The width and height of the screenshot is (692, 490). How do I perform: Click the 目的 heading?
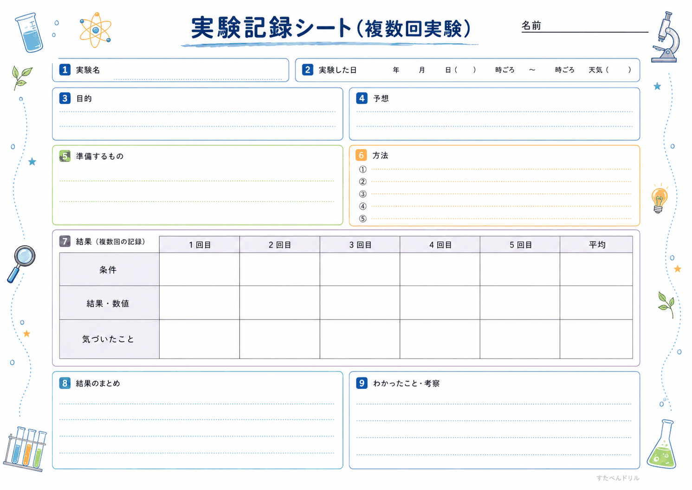tap(84, 98)
